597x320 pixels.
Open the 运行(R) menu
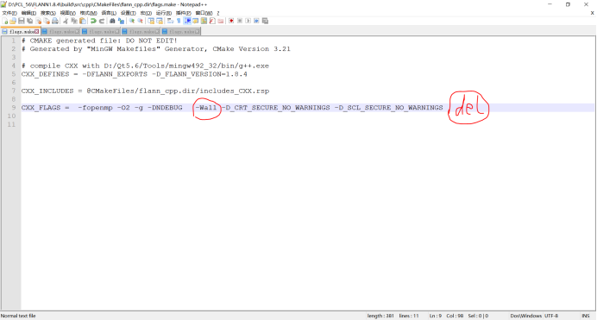(x=163, y=13)
